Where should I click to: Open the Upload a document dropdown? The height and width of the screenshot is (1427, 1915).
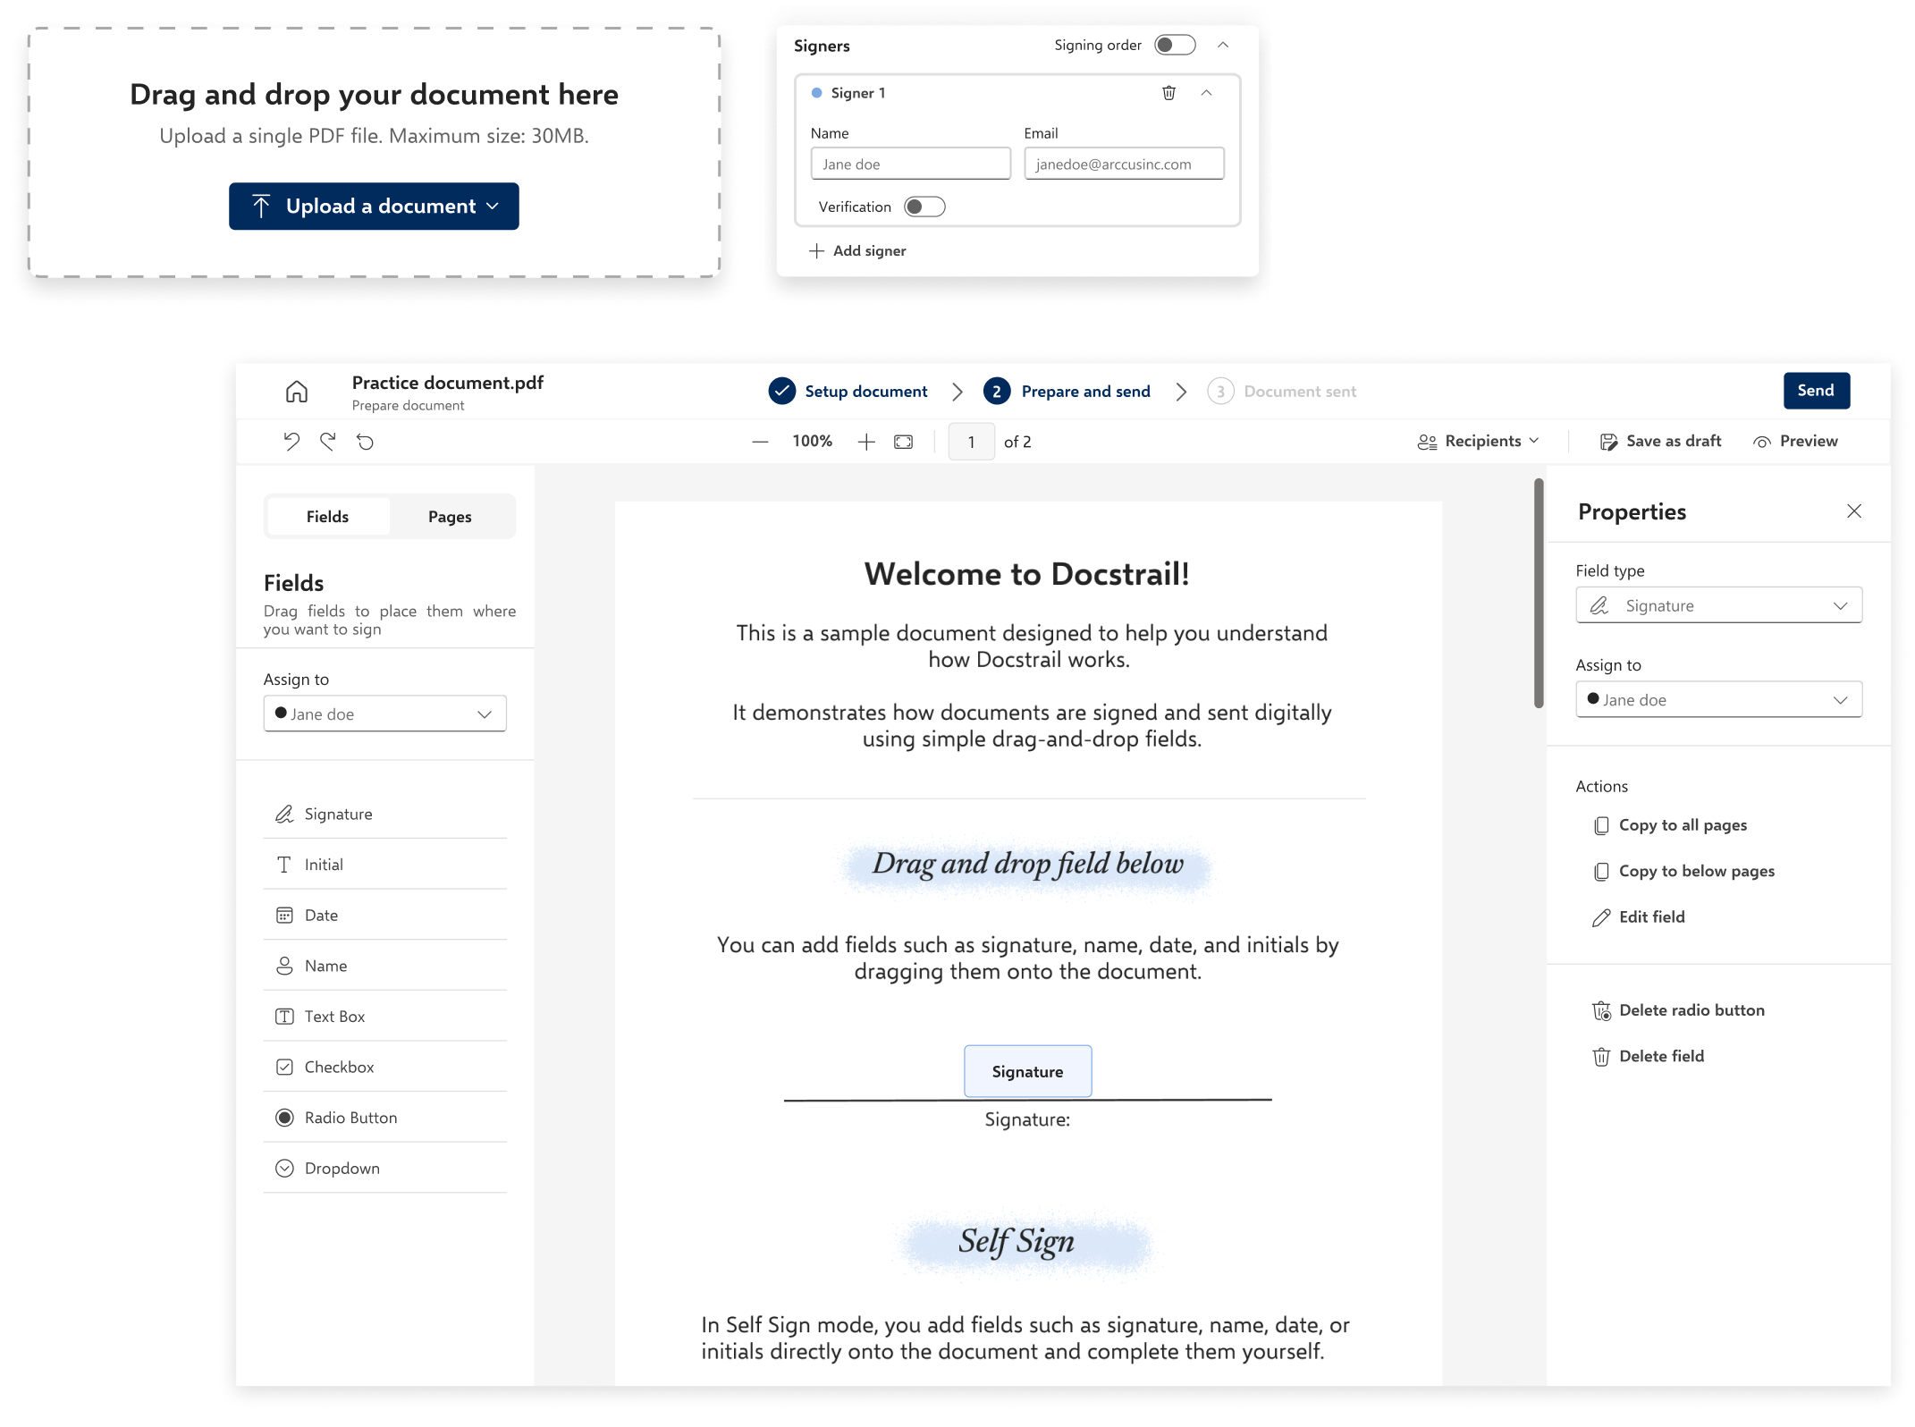tap(374, 207)
